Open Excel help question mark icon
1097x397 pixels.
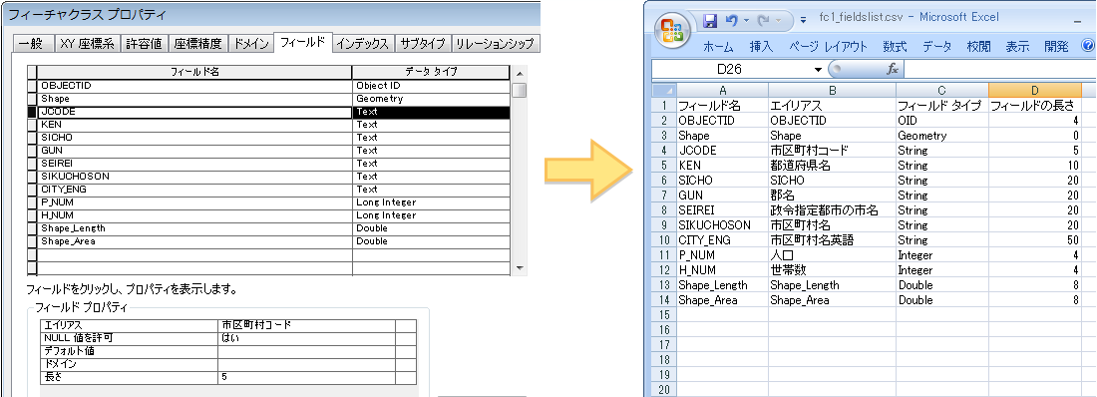pos(1088,46)
